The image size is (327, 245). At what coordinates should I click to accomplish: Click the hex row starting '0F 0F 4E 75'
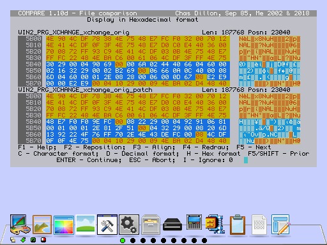pyautogui.click(x=138, y=141)
